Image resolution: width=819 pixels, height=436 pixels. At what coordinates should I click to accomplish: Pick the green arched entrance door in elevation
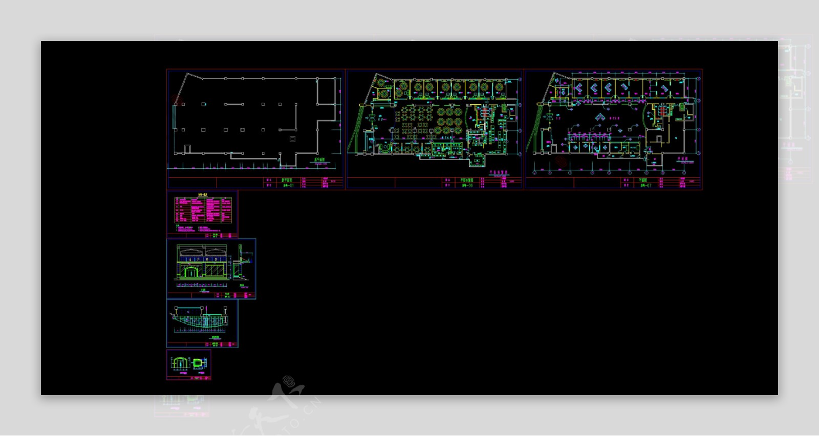click(x=191, y=271)
